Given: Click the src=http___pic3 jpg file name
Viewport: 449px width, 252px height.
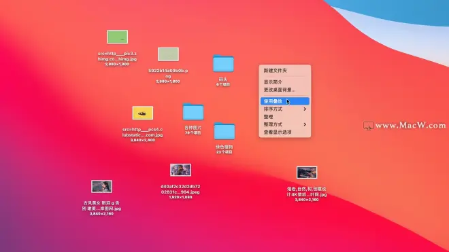Looking at the screenshot, I should pyautogui.click(x=117, y=56).
